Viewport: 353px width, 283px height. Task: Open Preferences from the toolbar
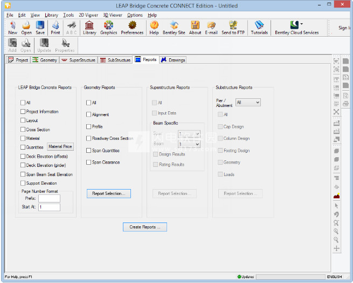(x=132, y=28)
